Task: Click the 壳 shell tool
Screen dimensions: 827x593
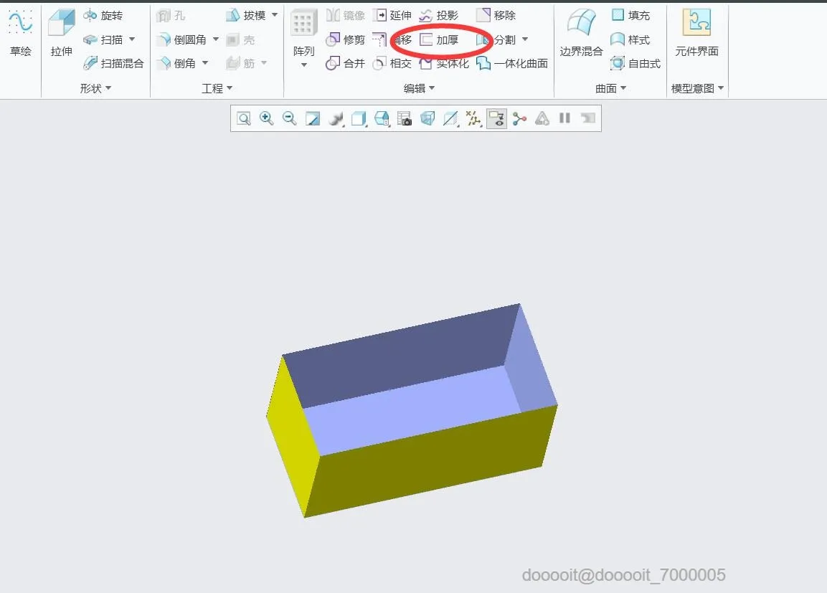Action: (240, 39)
